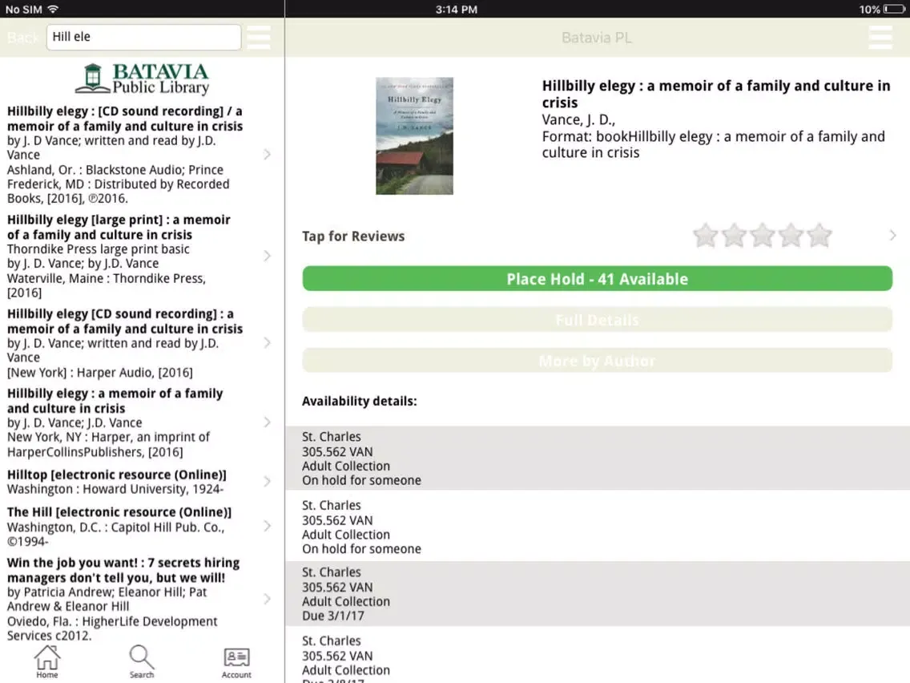Viewport: 910px width, 683px height.
Task: Tap the 'Batavia PL' header title
Action: (597, 38)
